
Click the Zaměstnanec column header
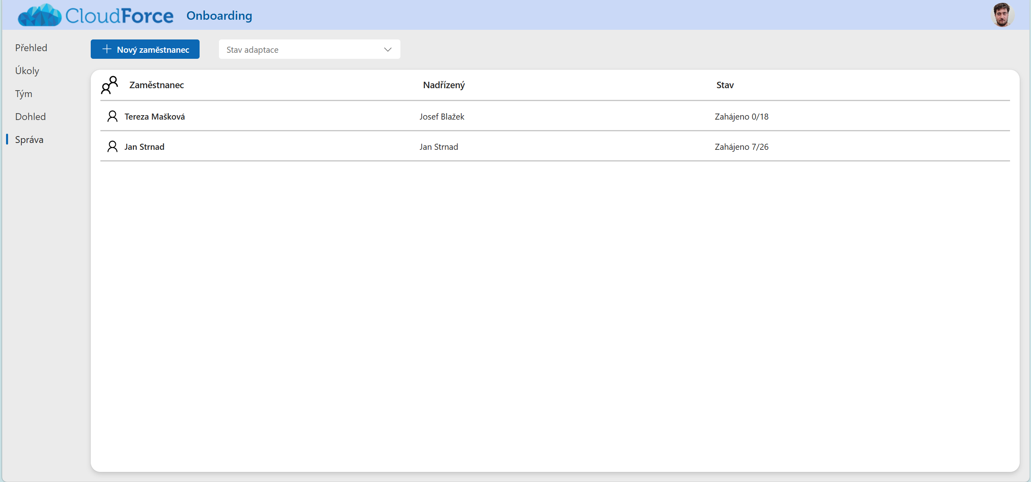[x=156, y=85]
